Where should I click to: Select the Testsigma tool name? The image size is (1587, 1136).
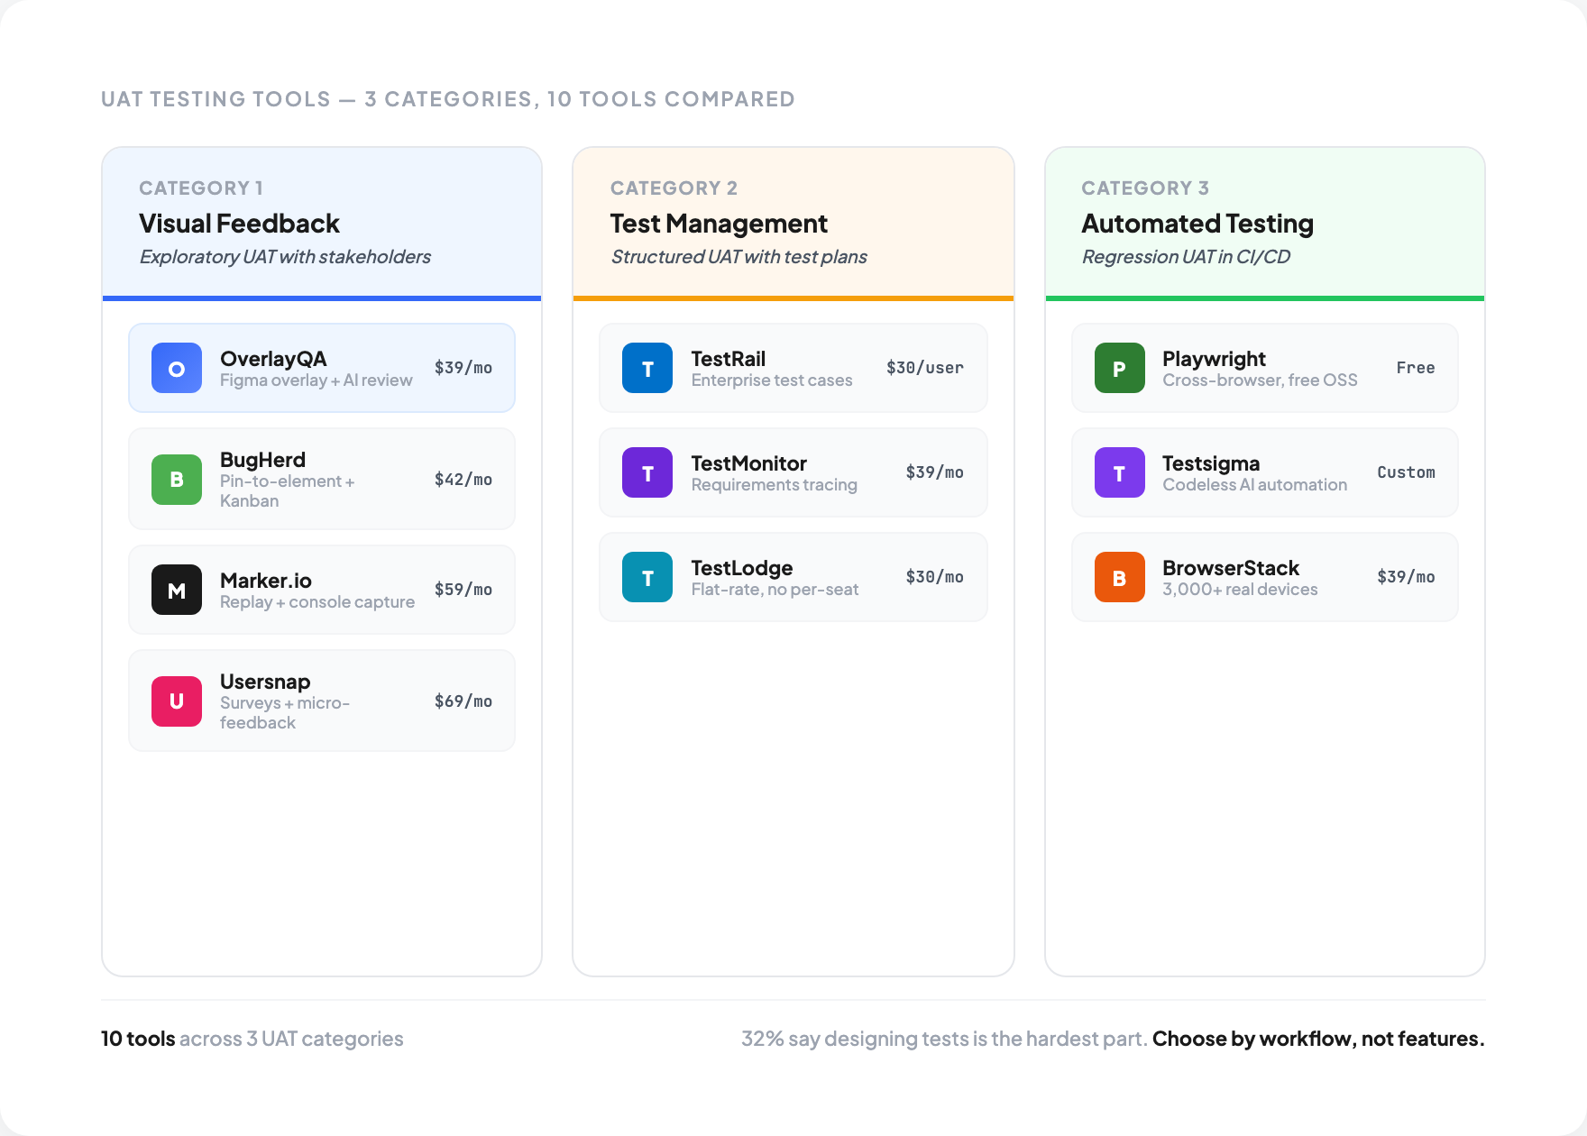[x=1211, y=463]
